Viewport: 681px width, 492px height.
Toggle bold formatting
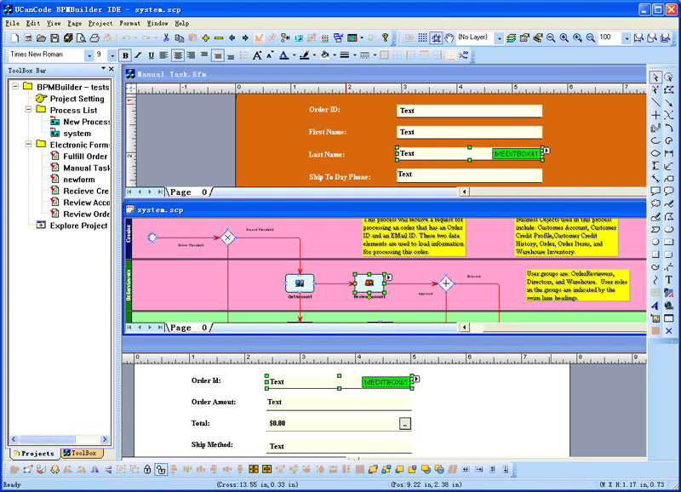point(126,55)
